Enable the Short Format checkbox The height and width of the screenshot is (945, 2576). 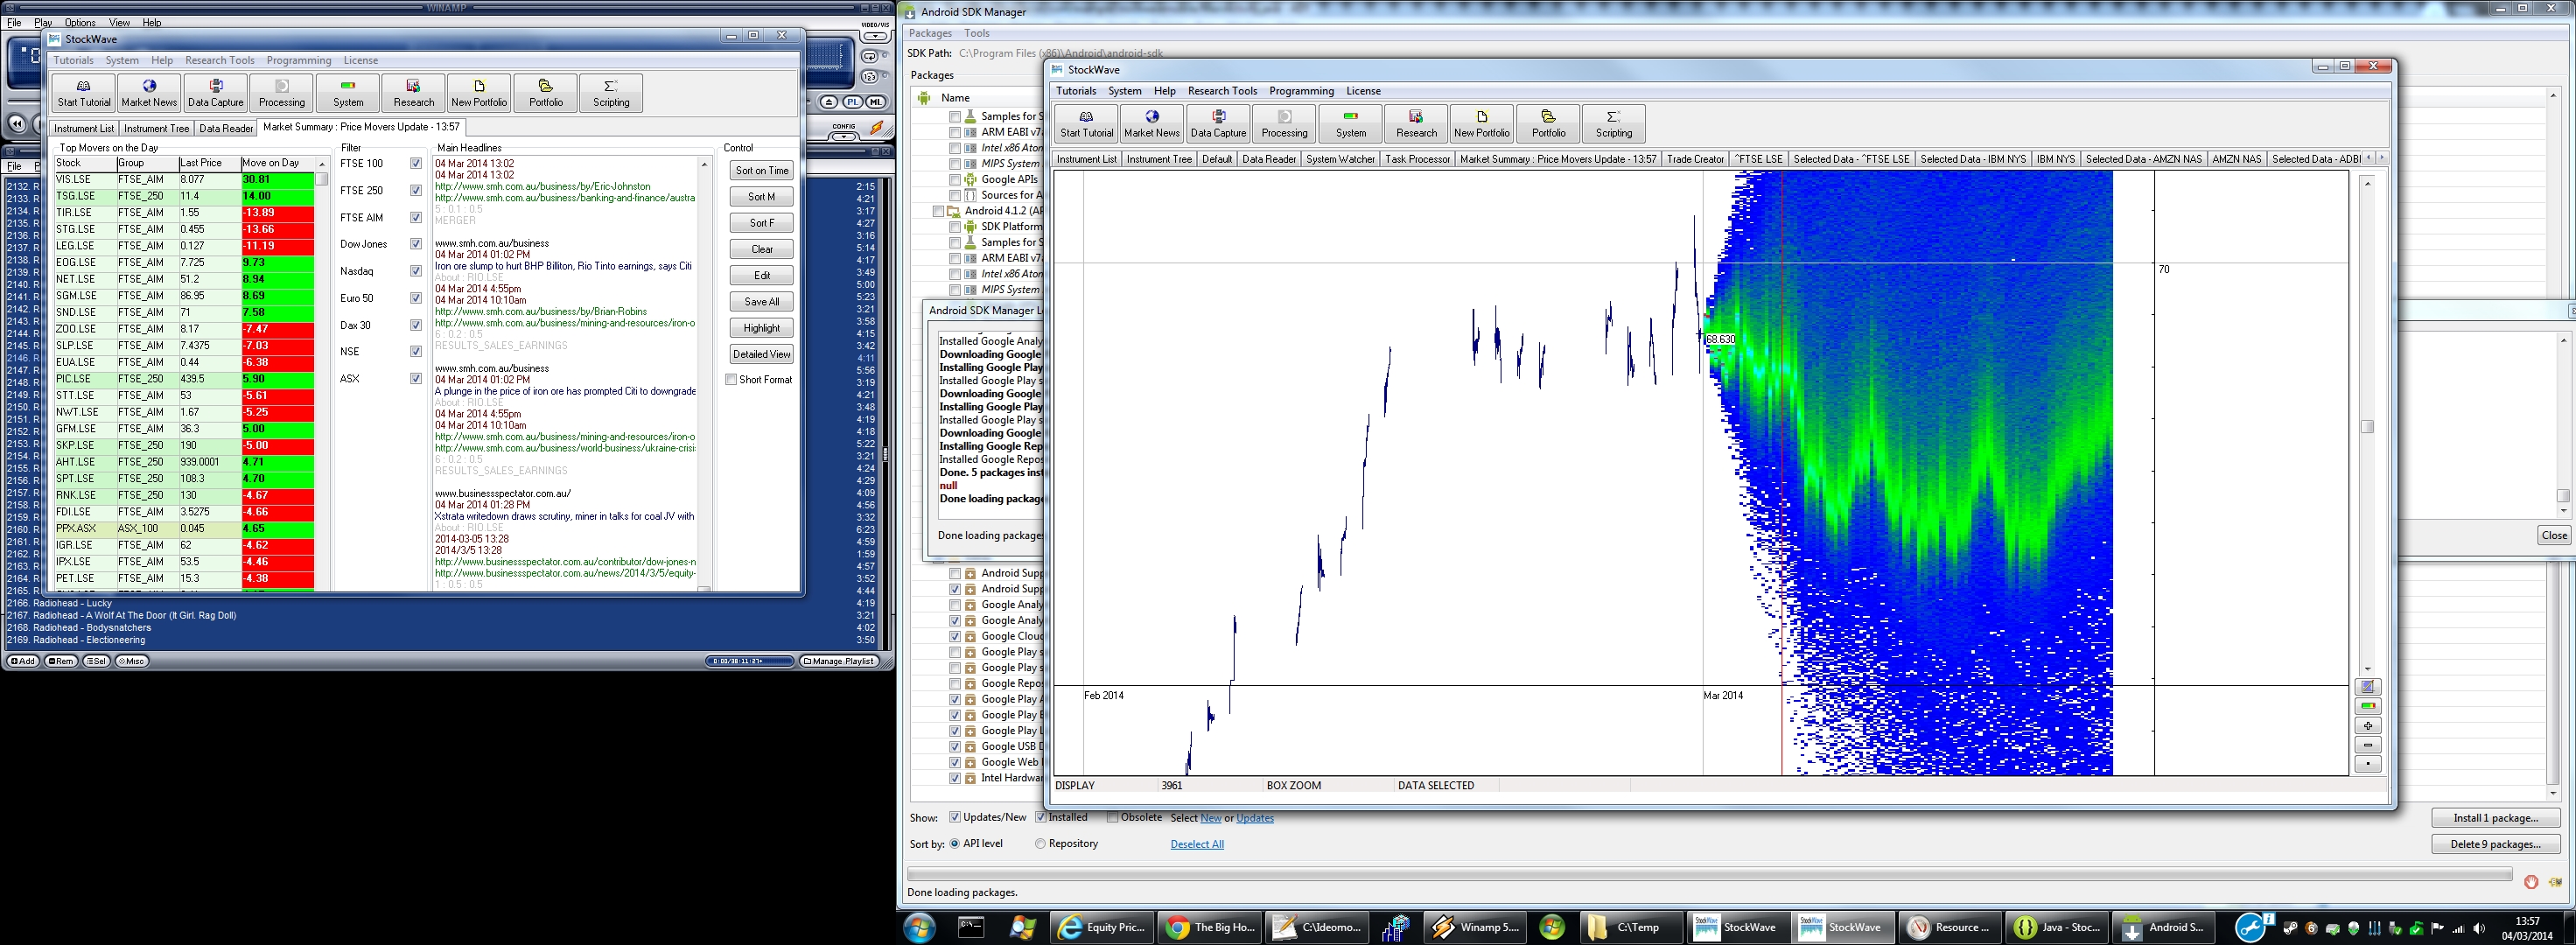(731, 380)
